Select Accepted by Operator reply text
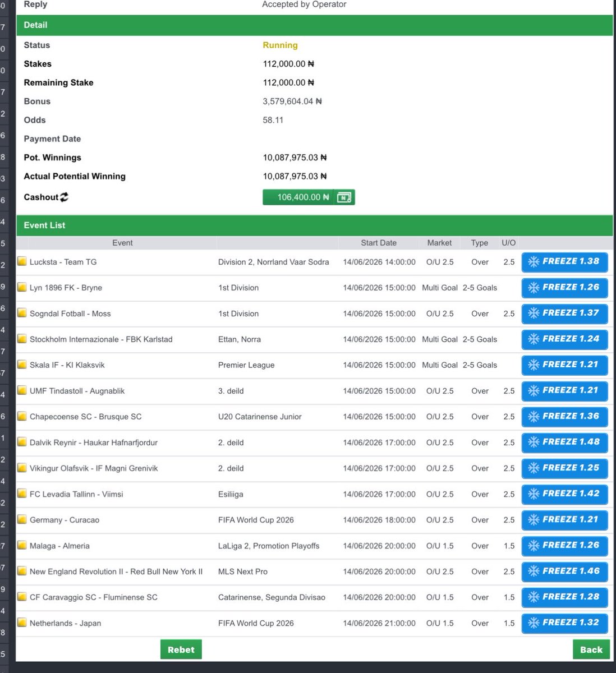This screenshot has width=616, height=673. click(x=304, y=4)
